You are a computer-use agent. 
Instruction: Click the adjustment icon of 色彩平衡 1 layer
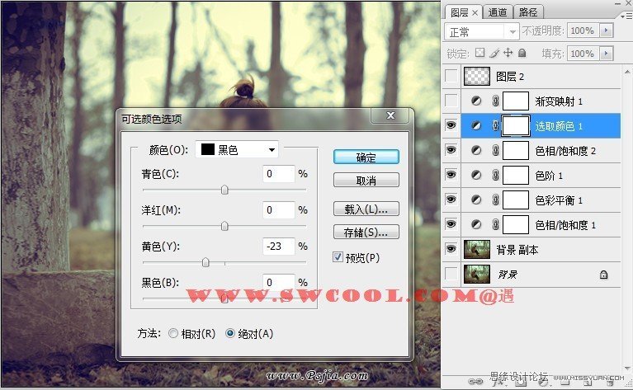tap(476, 200)
